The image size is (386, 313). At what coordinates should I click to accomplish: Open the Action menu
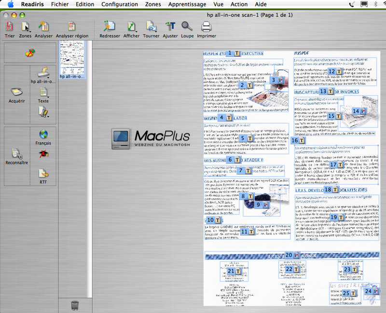pos(239,4)
